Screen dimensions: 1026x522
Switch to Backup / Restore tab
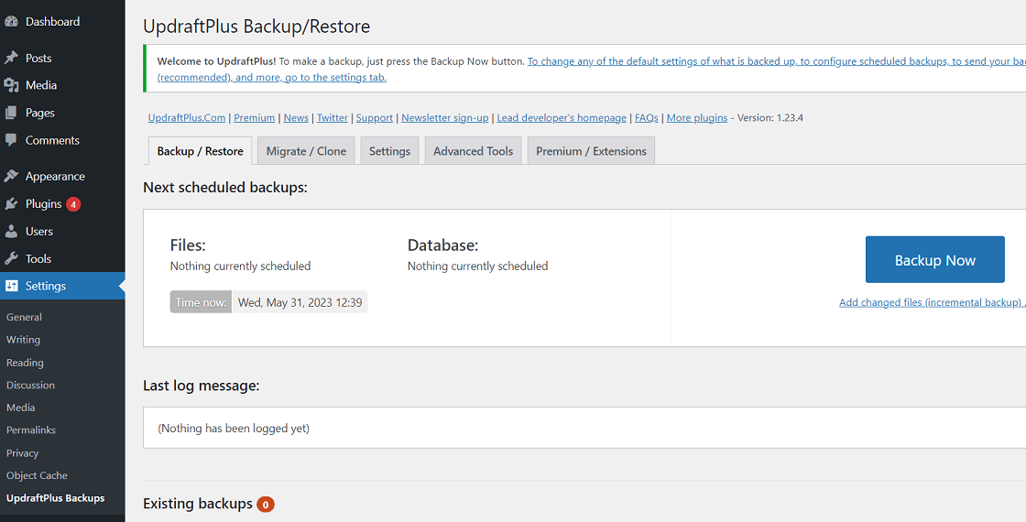(x=201, y=151)
